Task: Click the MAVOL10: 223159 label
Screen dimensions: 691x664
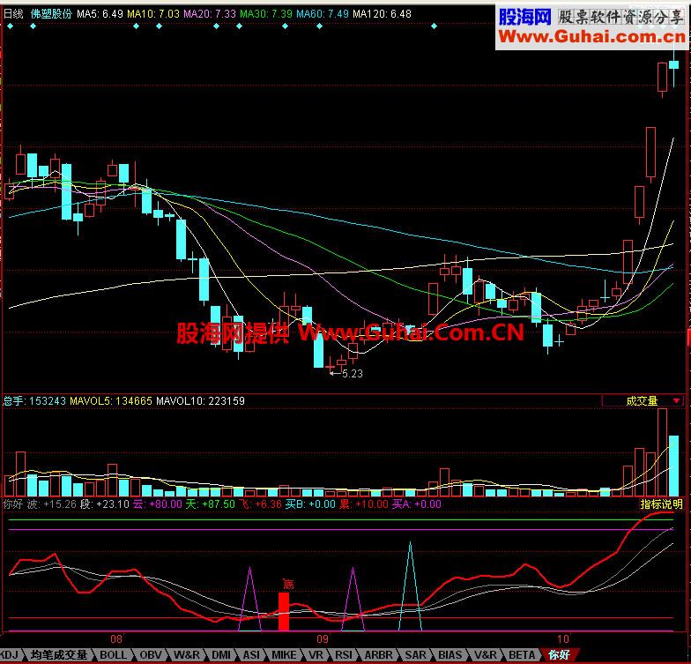Action: pyautogui.click(x=201, y=400)
